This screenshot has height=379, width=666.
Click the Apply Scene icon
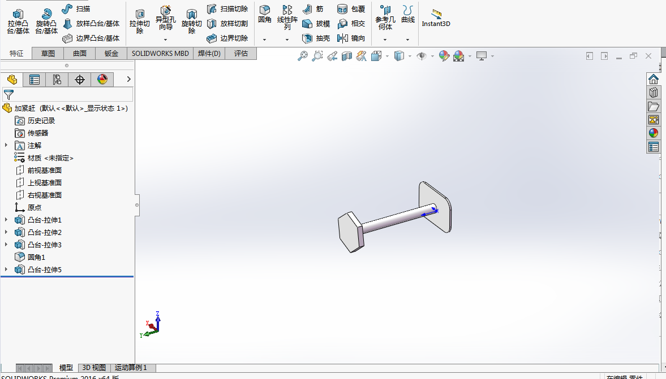click(459, 56)
